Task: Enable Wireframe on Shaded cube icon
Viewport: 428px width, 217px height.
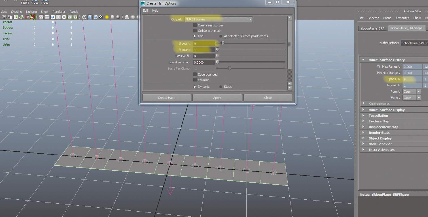Action: (x=96, y=17)
